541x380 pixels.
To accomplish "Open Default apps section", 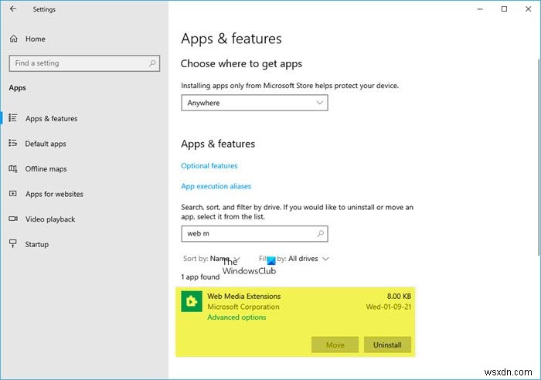I will [46, 144].
